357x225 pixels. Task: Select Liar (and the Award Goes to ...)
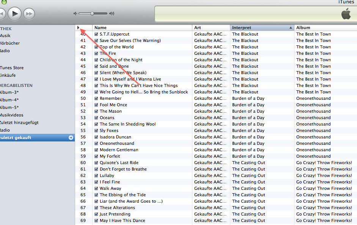131,201
